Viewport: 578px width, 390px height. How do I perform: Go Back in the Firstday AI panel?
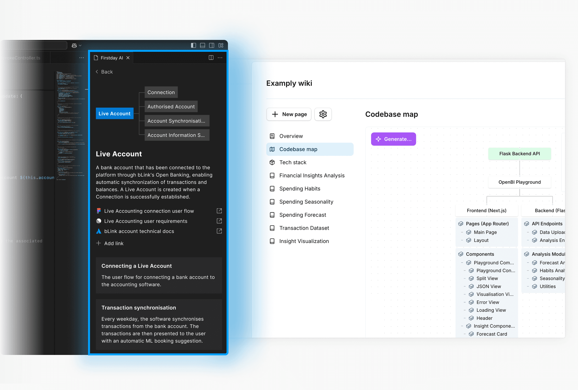click(104, 72)
